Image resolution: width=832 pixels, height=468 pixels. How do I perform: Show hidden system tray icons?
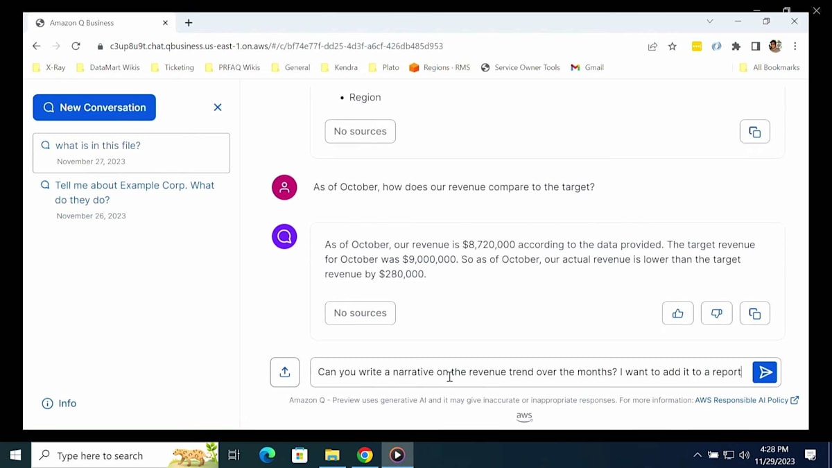[x=697, y=456]
